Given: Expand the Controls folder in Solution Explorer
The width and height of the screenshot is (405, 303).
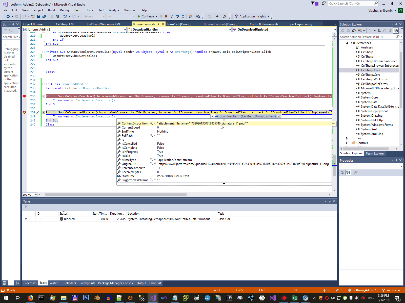Looking at the screenshot, I should pyautogui.click(x=347, y=143).
